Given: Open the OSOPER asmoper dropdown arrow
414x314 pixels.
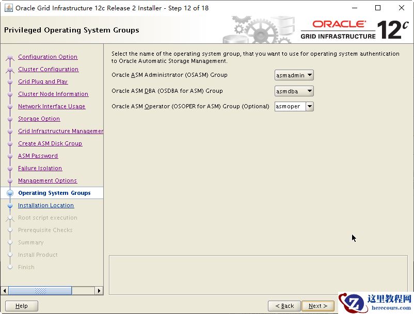Looking at the screenshot, I should [310, 107].
